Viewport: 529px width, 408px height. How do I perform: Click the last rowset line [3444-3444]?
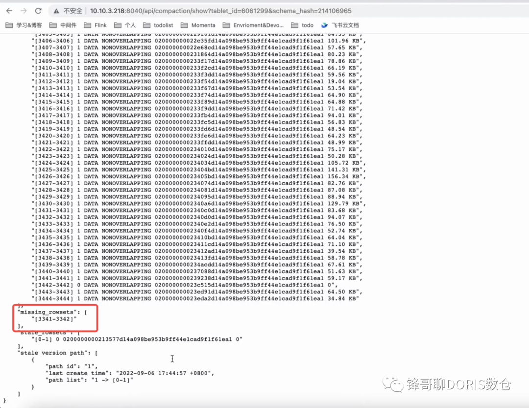point(195,299)
